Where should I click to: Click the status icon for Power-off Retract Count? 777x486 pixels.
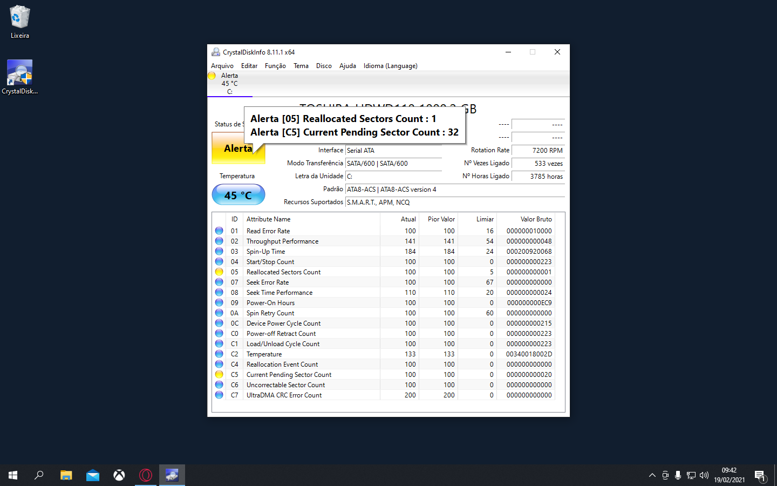point(219,333)
